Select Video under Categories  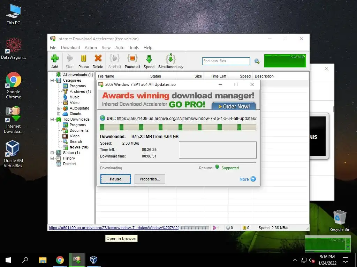click(x=75, y=103)
